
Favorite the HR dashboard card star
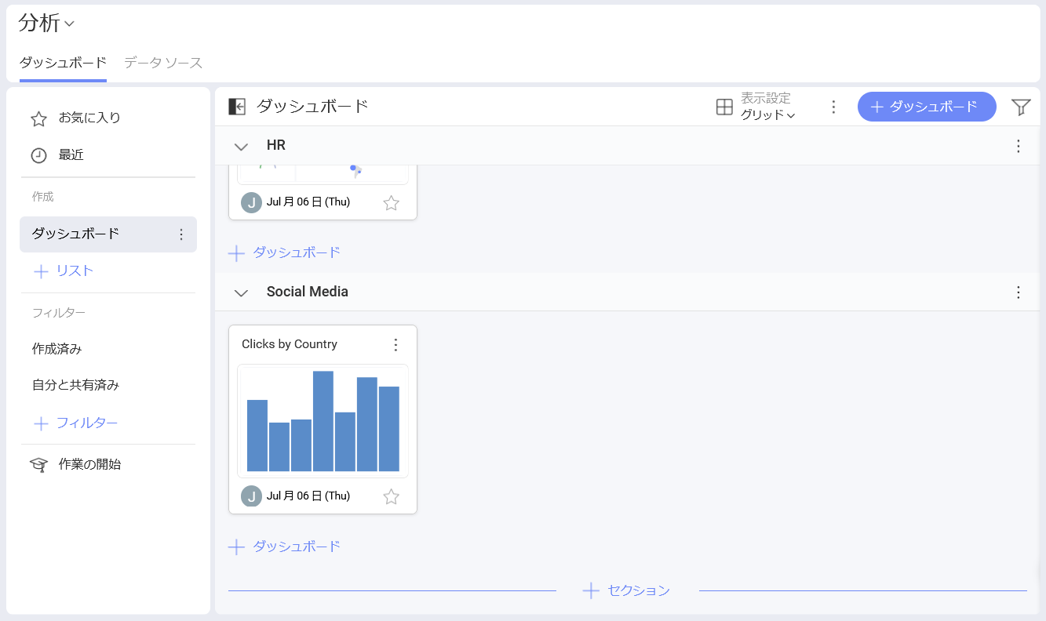click(x=391, y=203)
